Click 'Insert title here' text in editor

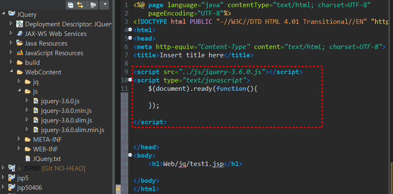click(x=191, y=55)
